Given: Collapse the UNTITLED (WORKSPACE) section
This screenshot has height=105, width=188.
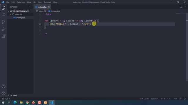Looking at the screenshot, I should point(19,11).
